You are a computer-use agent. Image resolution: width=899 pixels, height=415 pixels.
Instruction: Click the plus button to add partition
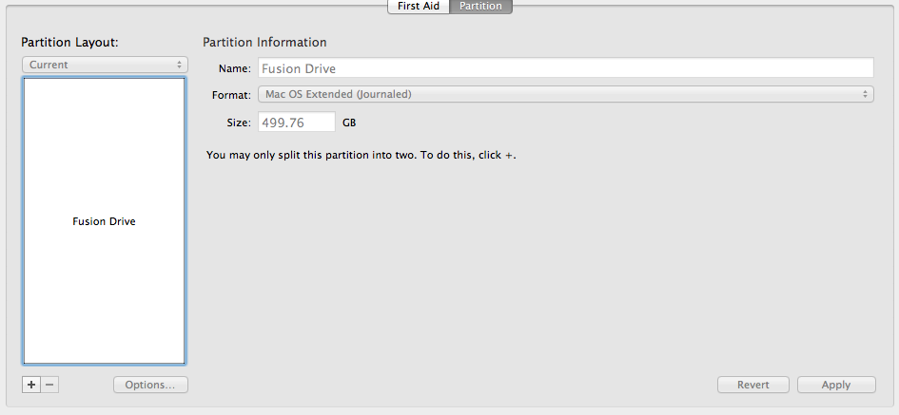pos(31,385)
